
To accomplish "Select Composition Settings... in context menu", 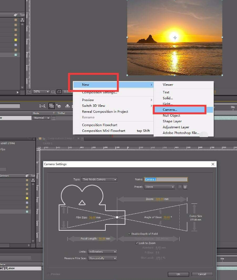I will [x=99, y=92].
